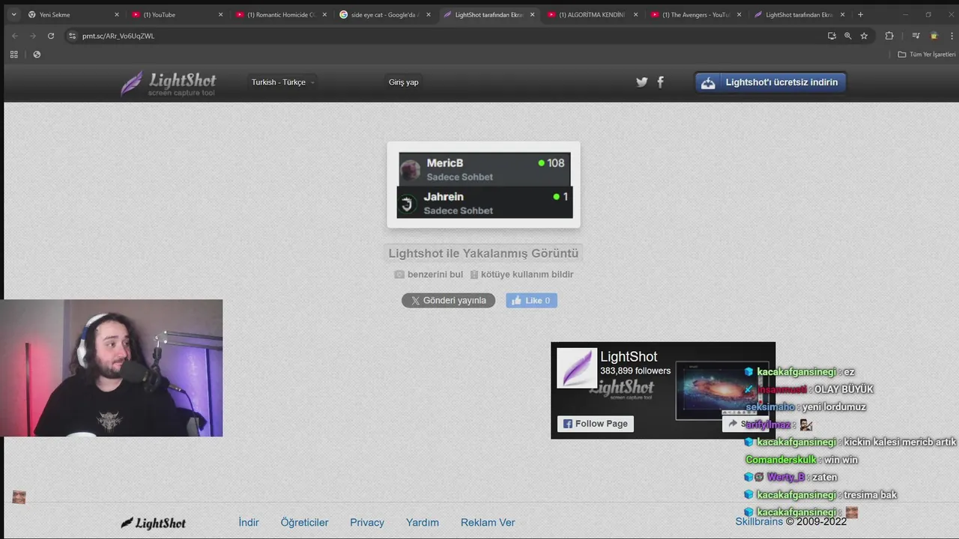Open the tab search dropdown arrow
Viewport: 959px width, 539px height.
[13, 14]
